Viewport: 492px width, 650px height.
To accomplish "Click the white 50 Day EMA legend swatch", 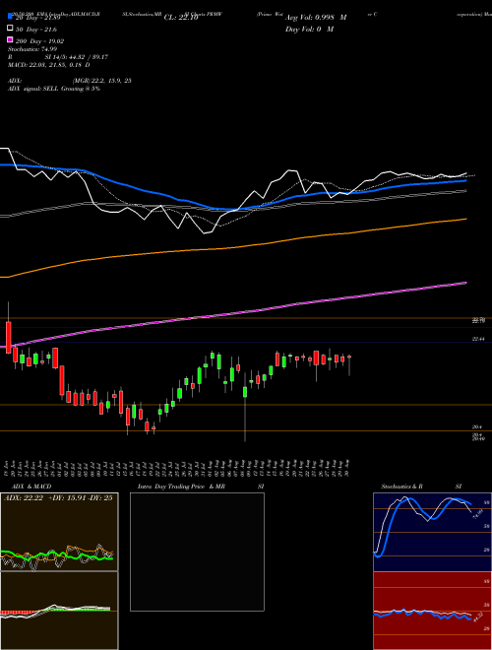I will point(10,29).
